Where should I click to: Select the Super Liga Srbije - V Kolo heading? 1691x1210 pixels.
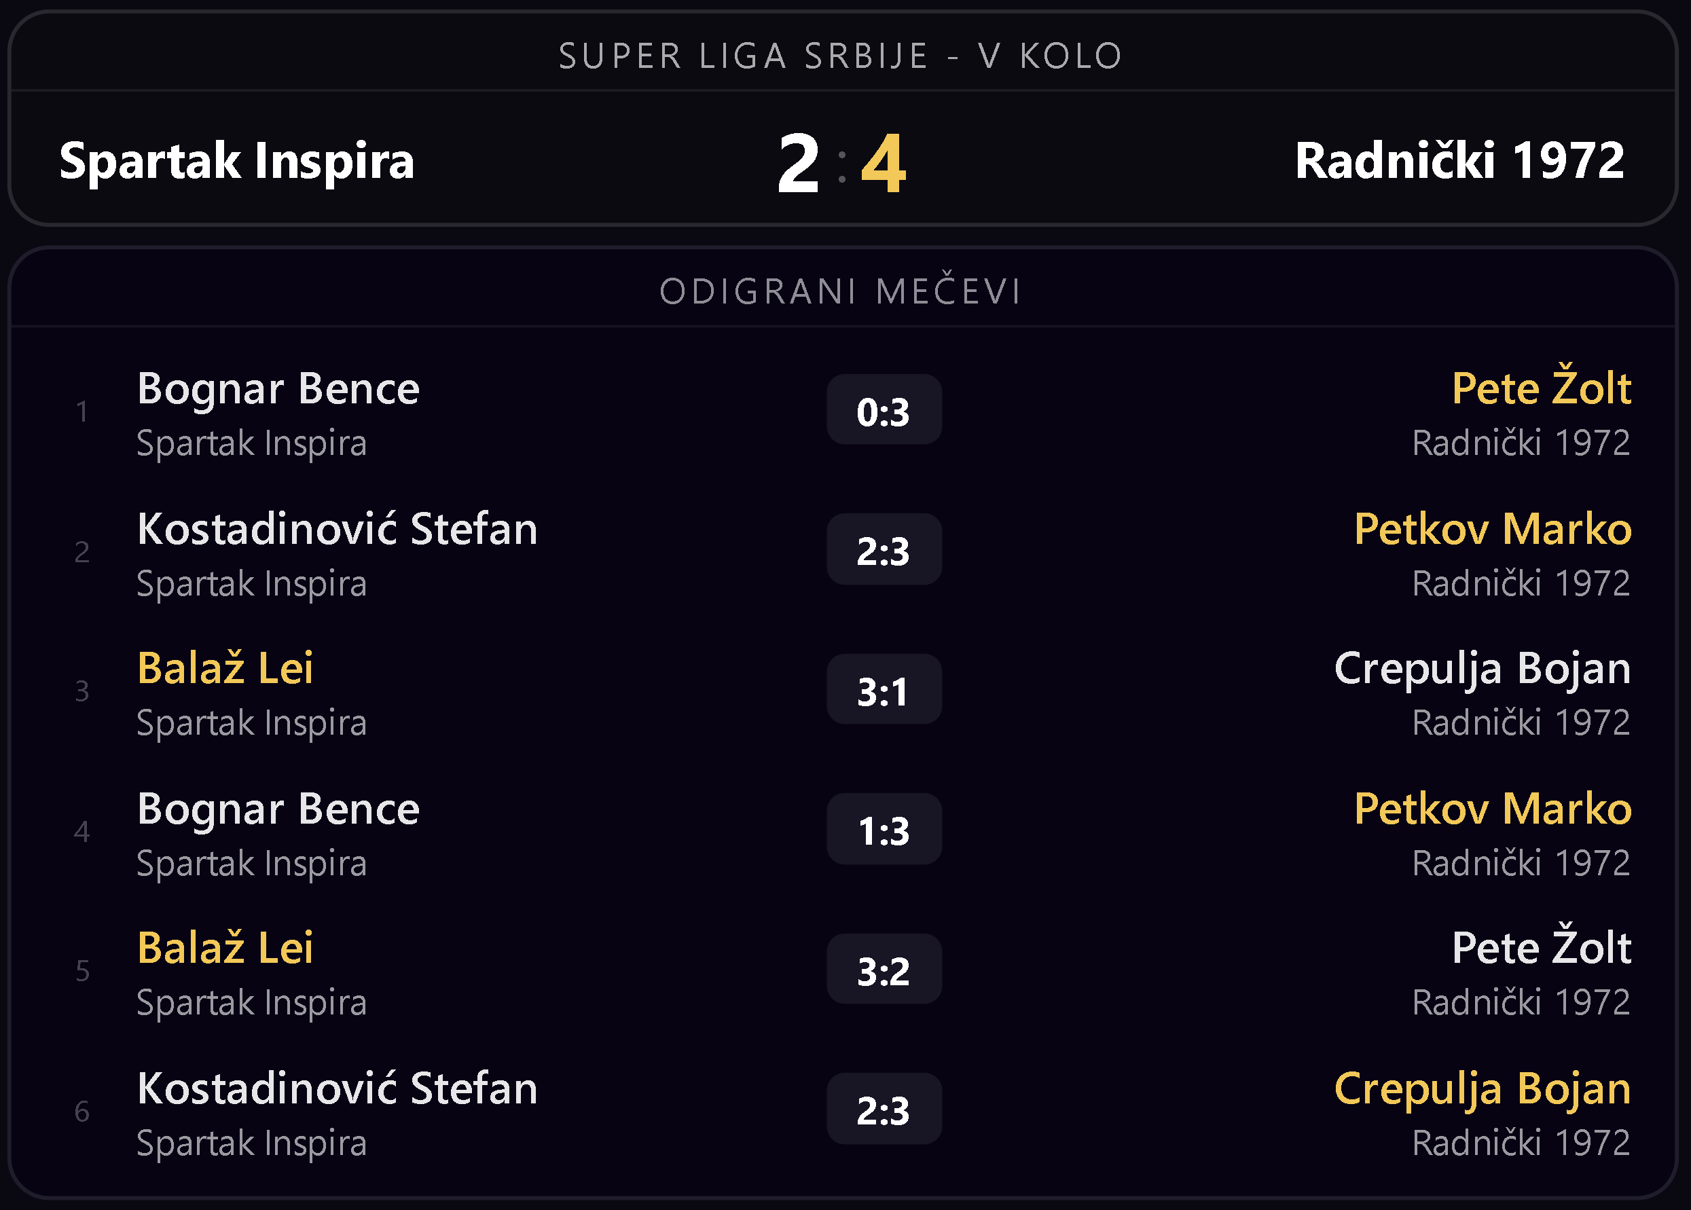point(841,56)
